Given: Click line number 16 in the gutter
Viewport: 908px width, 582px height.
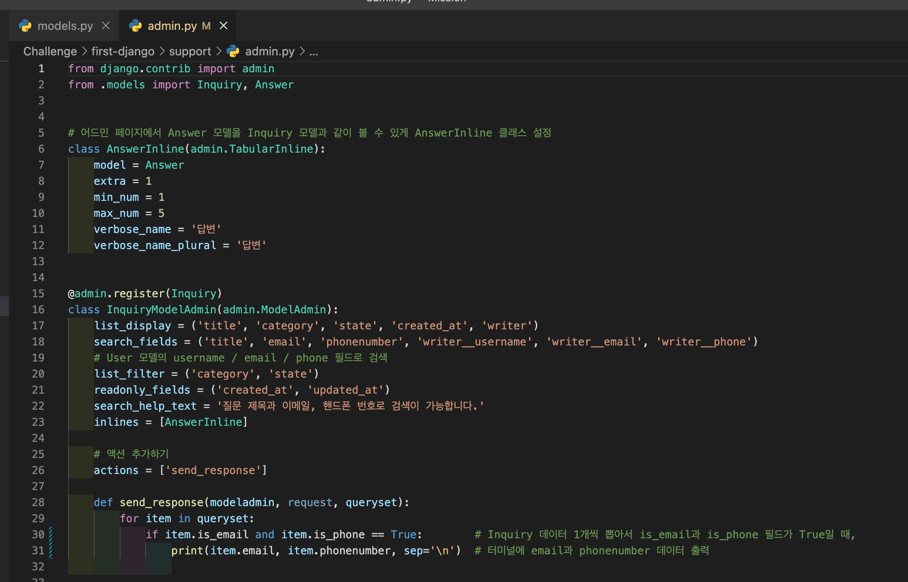Looking at the screenshot, I should coord(38,310).
